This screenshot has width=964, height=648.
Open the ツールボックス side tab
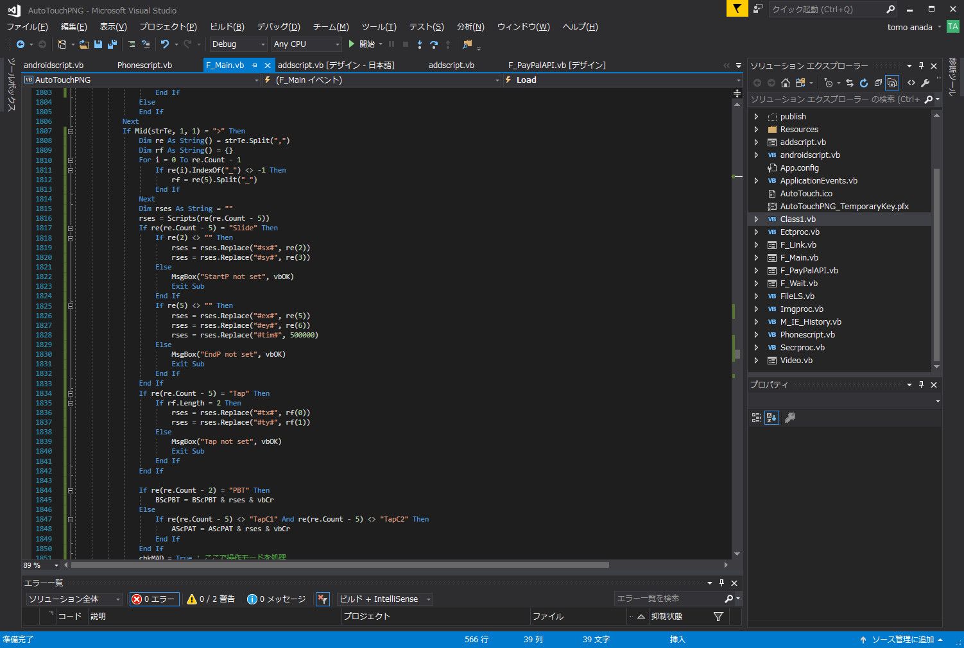coord(11,85)
